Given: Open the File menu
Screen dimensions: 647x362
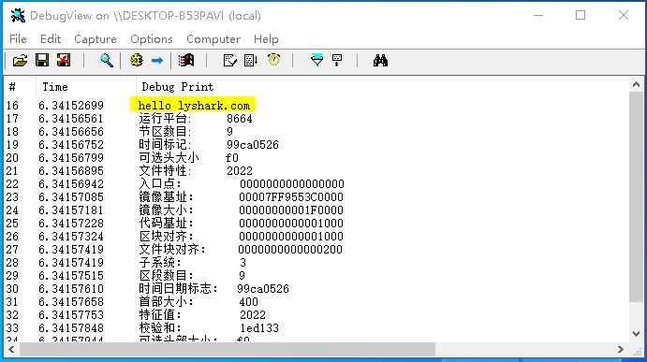Looking at the screenshot, I should tap(18, 38).
